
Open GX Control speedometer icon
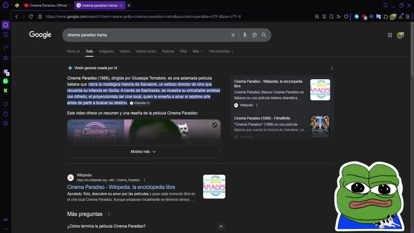pyautogui.click(x=5, y=48)
